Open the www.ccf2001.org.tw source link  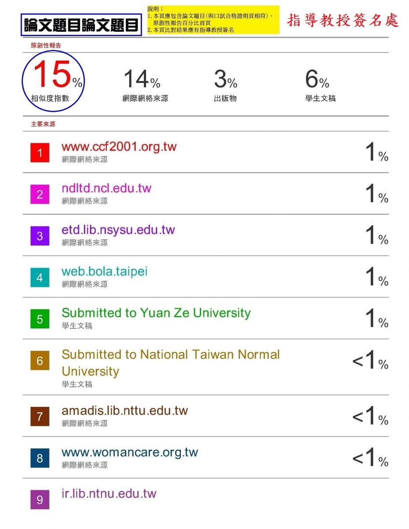pyautogui.click(x=119, y=147)
